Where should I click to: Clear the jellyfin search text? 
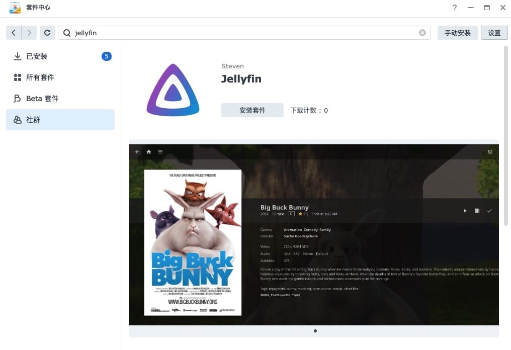[x=422, y=33]
